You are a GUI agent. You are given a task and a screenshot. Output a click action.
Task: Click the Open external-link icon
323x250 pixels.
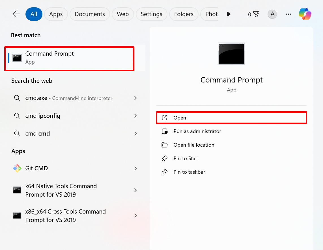(164, 118)
